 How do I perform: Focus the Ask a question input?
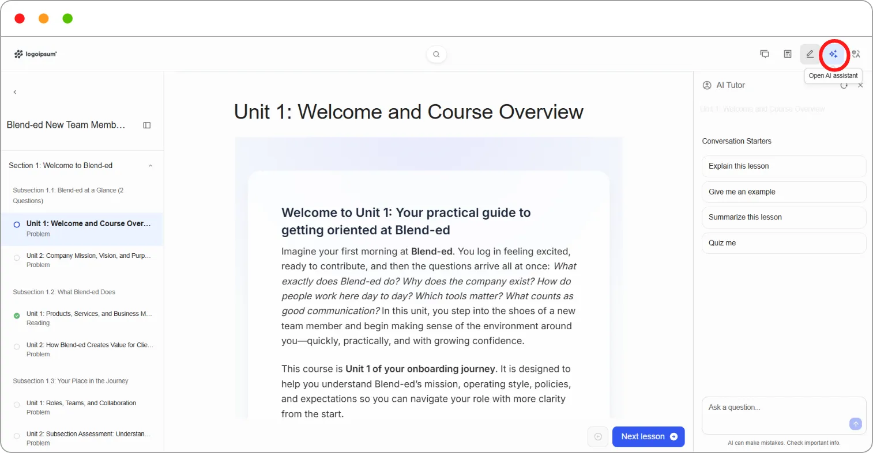pos(784,415)
